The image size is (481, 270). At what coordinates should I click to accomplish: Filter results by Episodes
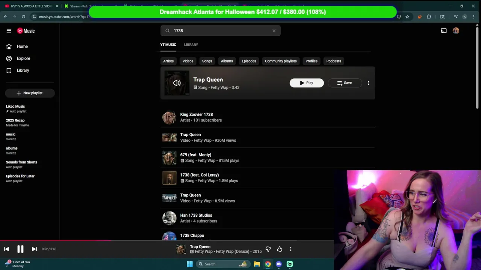(x=249, y=61)
